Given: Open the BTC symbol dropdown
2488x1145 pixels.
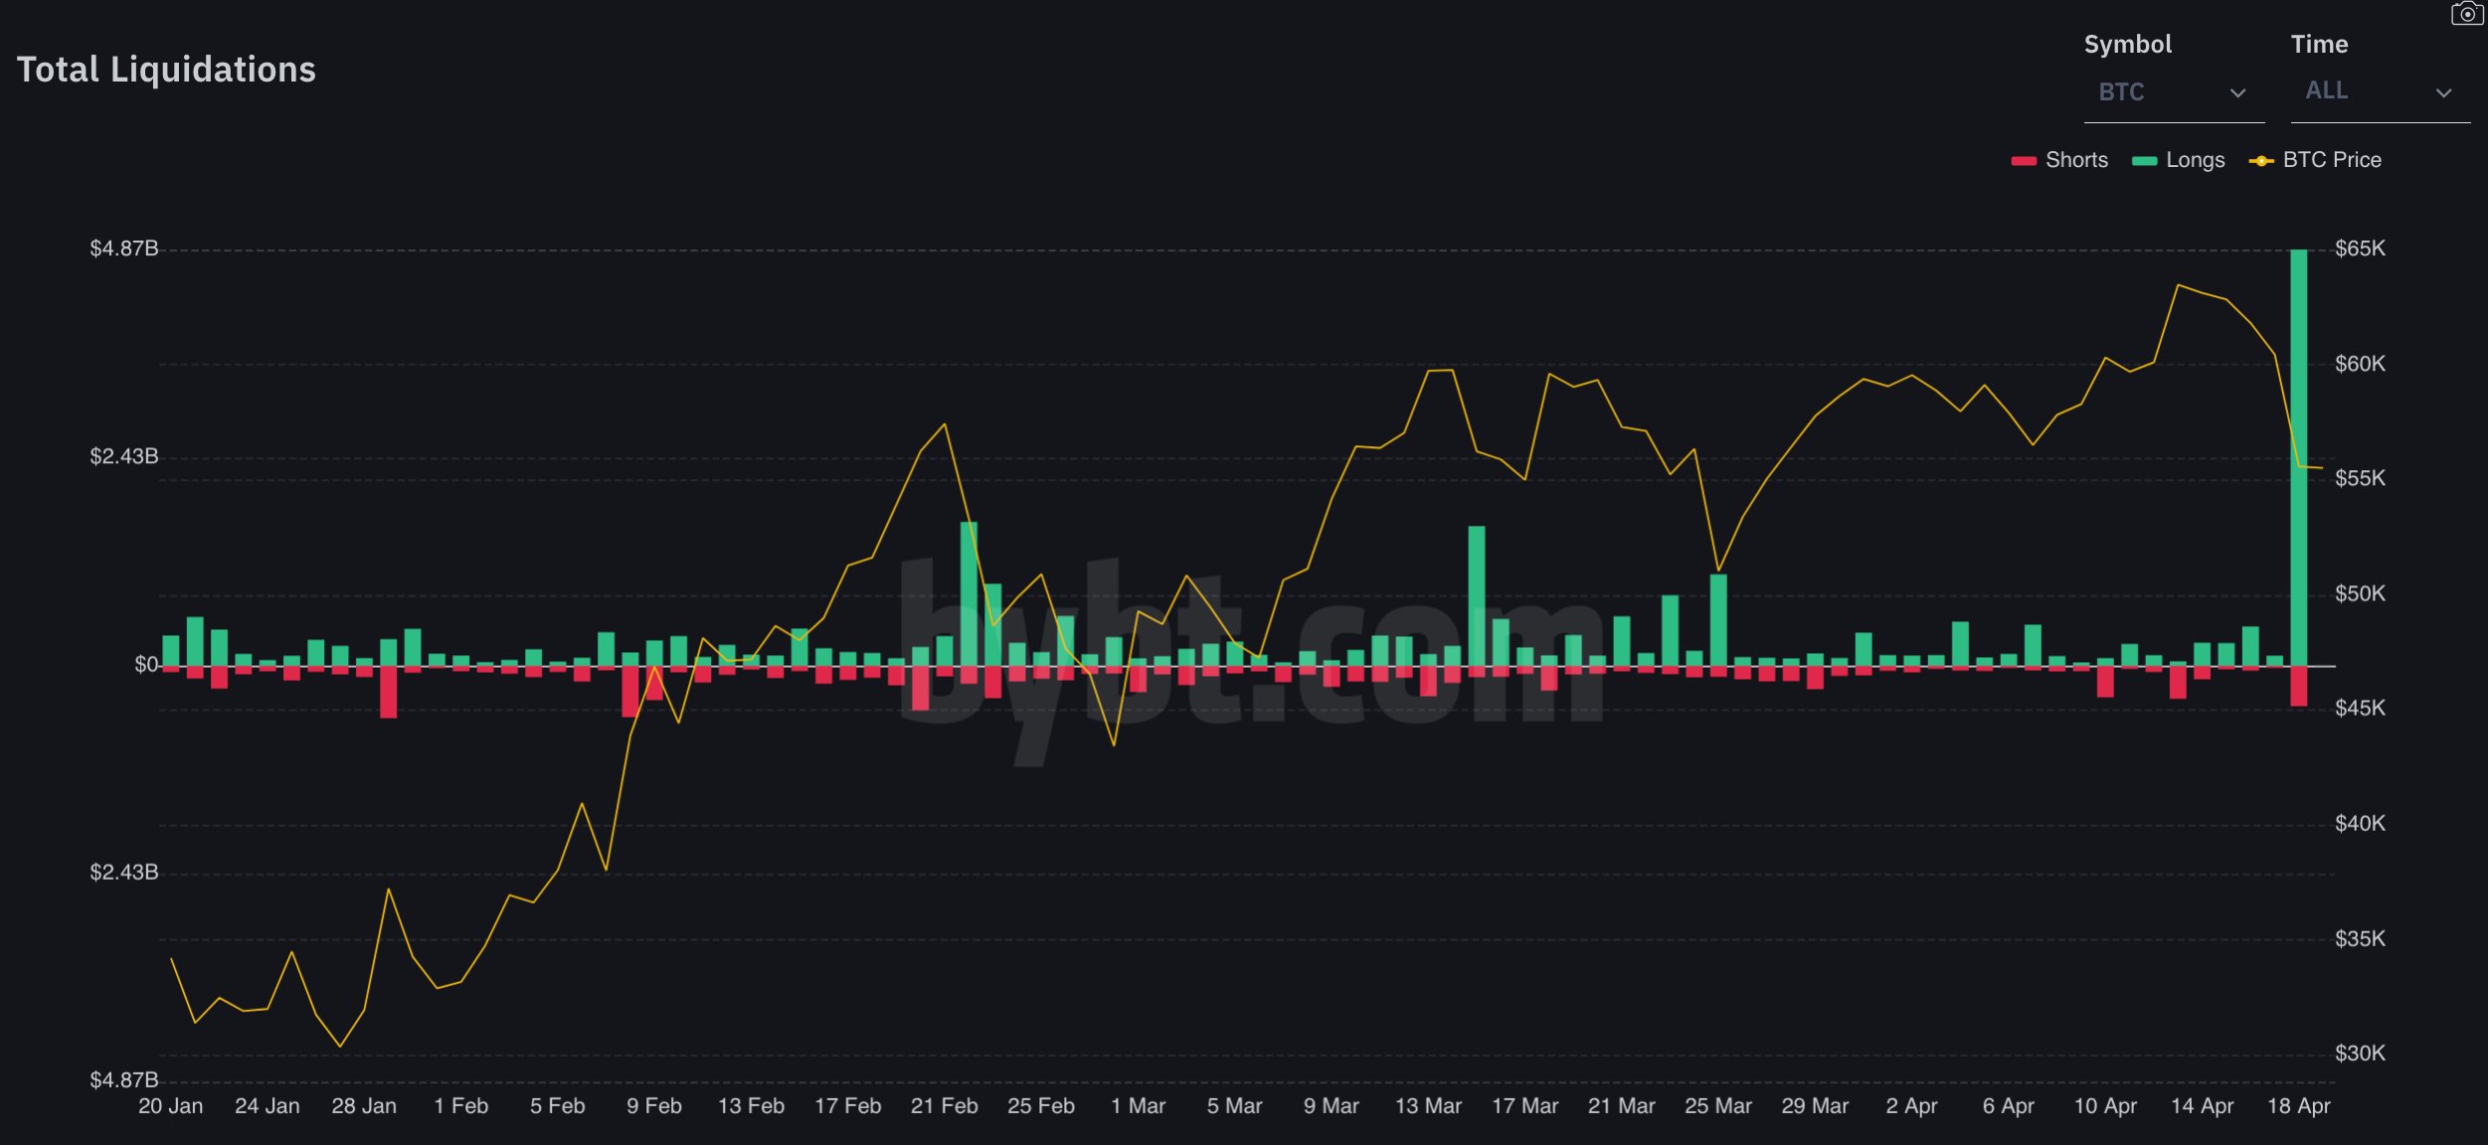Looking at the screenshot, I should click(2173, 92).
